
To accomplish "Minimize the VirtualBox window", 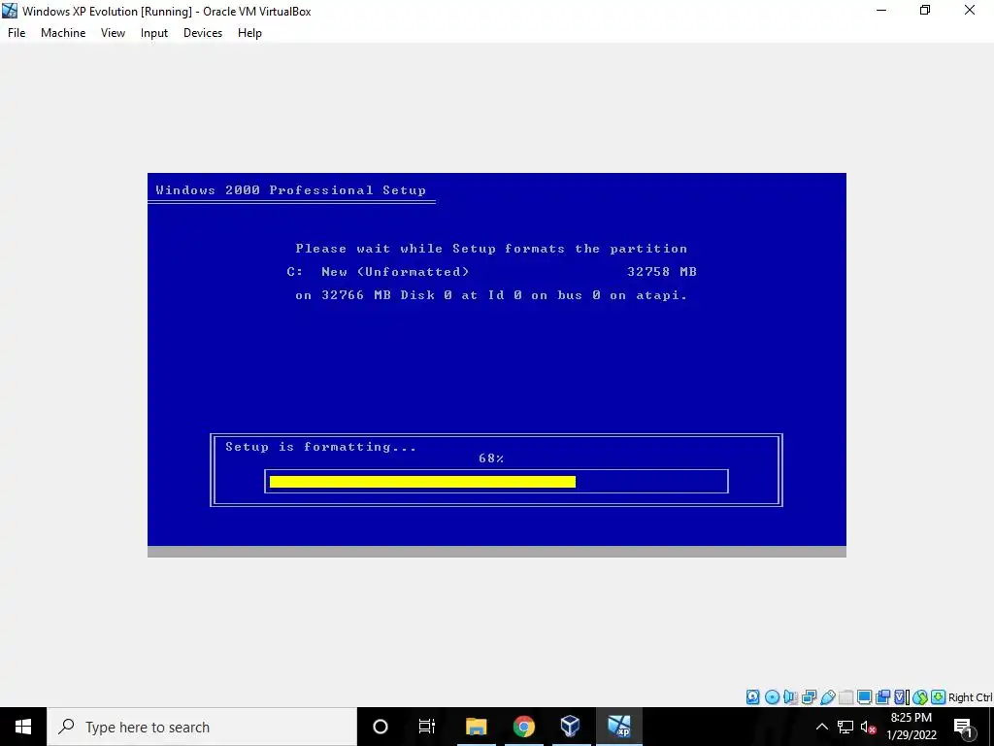I will 881,10.
